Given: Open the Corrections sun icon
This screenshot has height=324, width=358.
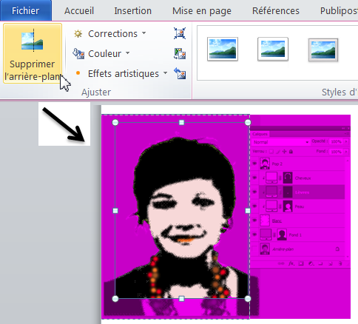Looking at the screenshot, I should click(78, 33).
